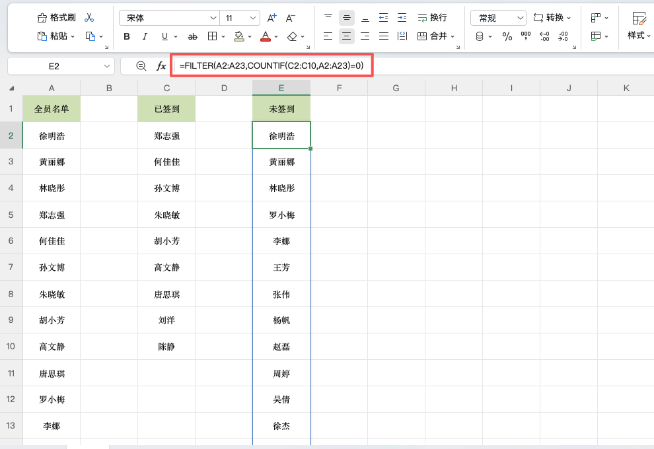Toggle bold formatting
This screenshot has width=654, height=449.
(127, 37)
